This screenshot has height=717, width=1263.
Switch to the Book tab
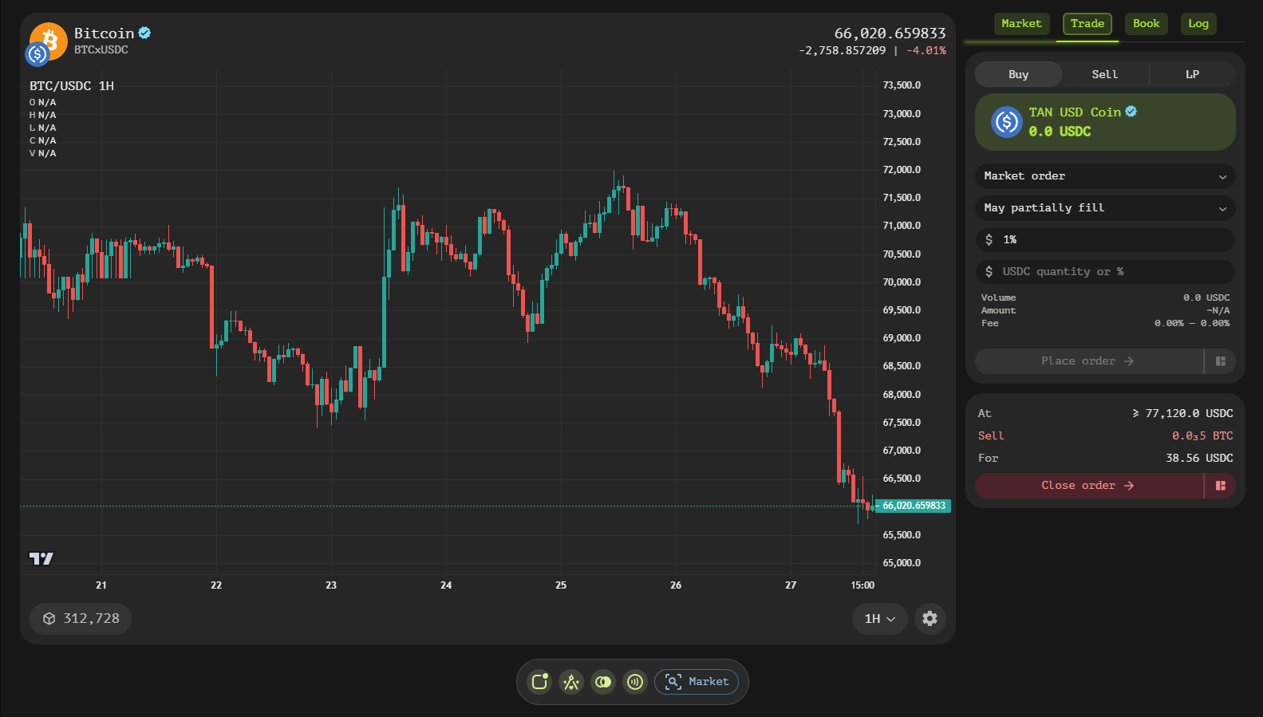1146,24
